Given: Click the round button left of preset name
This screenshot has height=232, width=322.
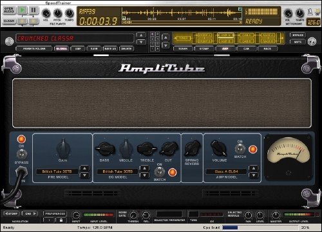Looking at the screenshot, I should click(x=9, y=41).
